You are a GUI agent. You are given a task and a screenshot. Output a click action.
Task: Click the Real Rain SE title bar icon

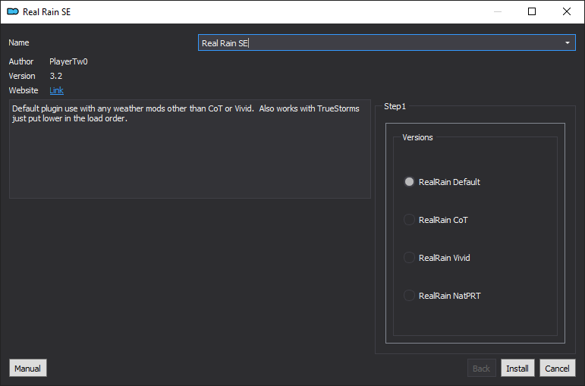(x=13, y=11)
